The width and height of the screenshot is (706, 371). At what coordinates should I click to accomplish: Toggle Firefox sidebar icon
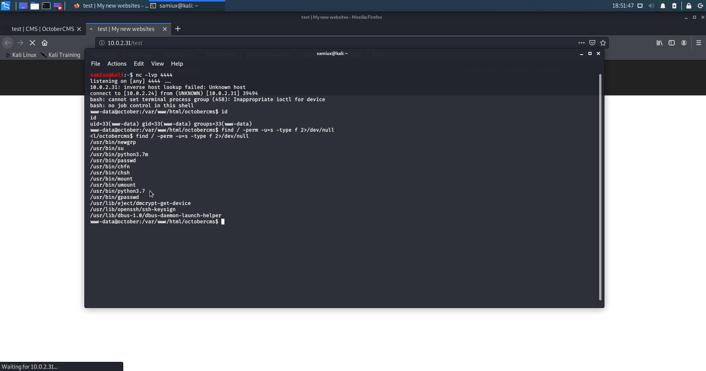(672, 43)
